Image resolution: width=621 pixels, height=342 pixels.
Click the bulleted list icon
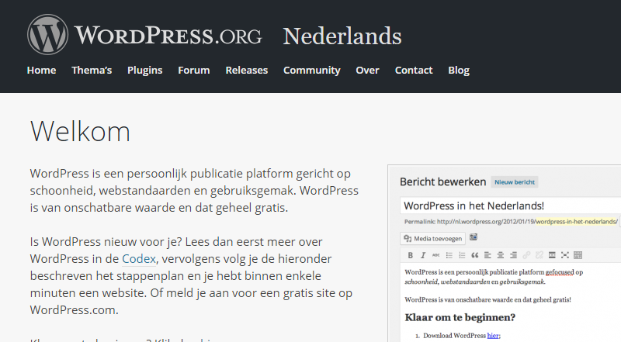[449, 255]
